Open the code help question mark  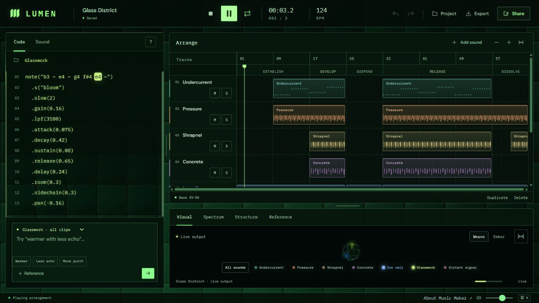pos(150,42)
